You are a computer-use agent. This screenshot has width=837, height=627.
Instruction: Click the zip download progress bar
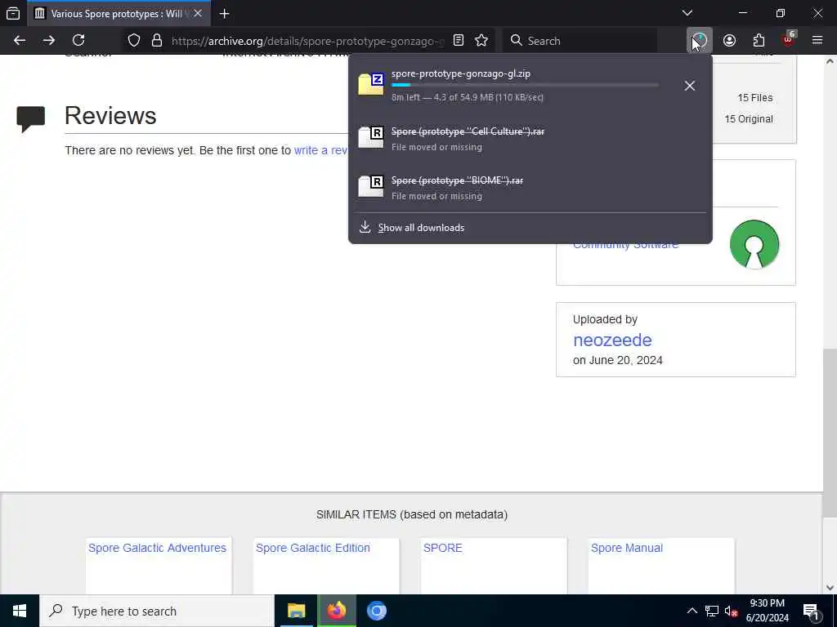tap(525, 85)
